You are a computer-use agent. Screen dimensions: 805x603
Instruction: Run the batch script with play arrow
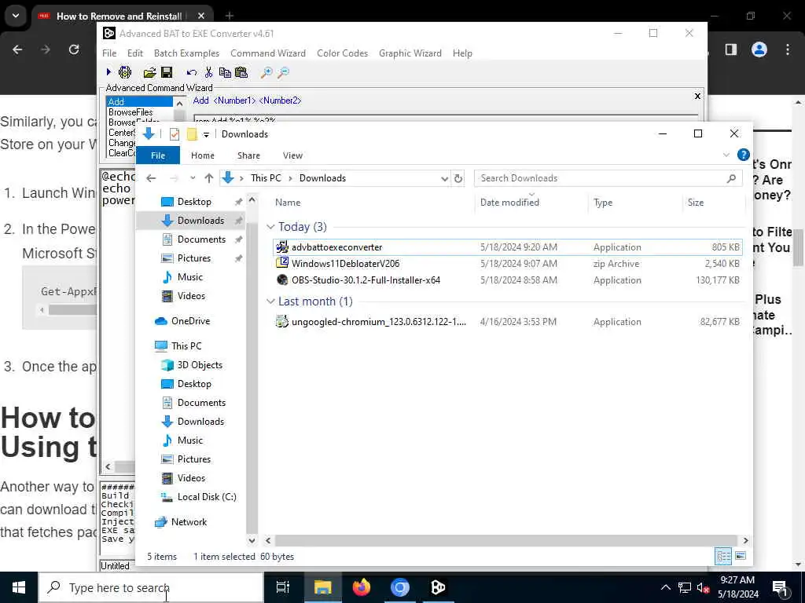pos(108,72)
